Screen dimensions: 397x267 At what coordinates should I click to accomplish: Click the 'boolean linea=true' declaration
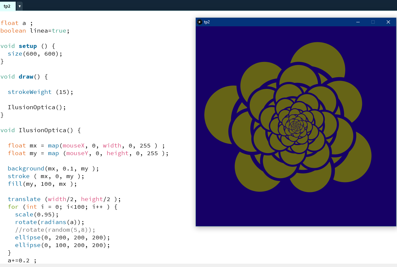35,31
